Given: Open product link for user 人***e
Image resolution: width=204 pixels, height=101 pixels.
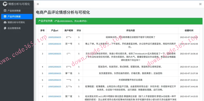Looking at the screenshot, I should point(55,86).
